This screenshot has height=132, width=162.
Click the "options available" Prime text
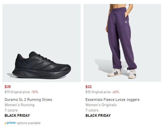(x=29, y=123)
